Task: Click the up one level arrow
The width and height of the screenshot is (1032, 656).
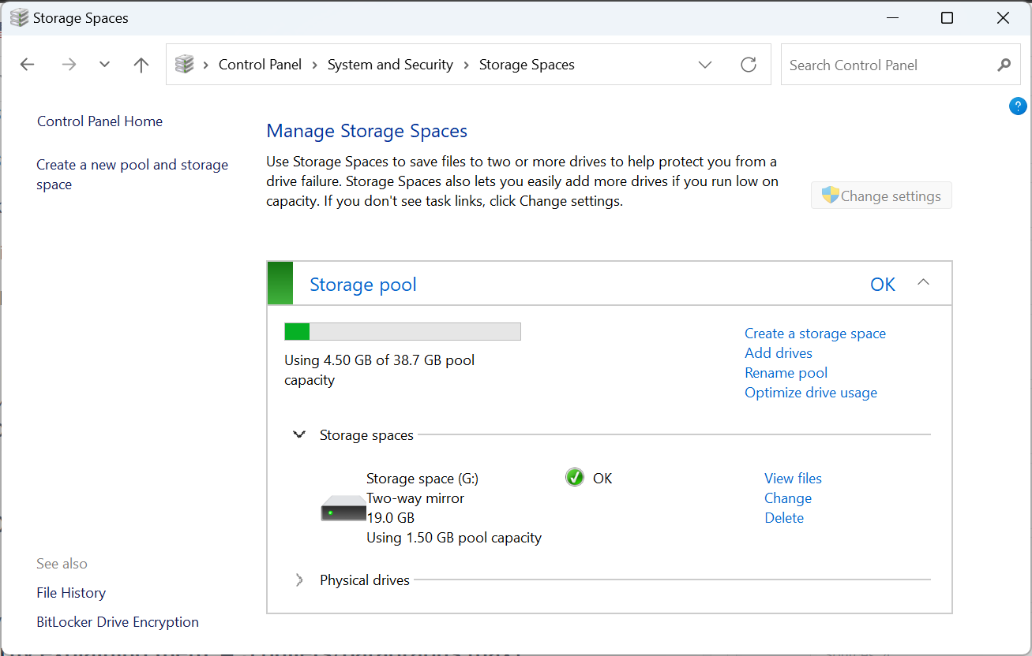Action: (x=141, y=65)
